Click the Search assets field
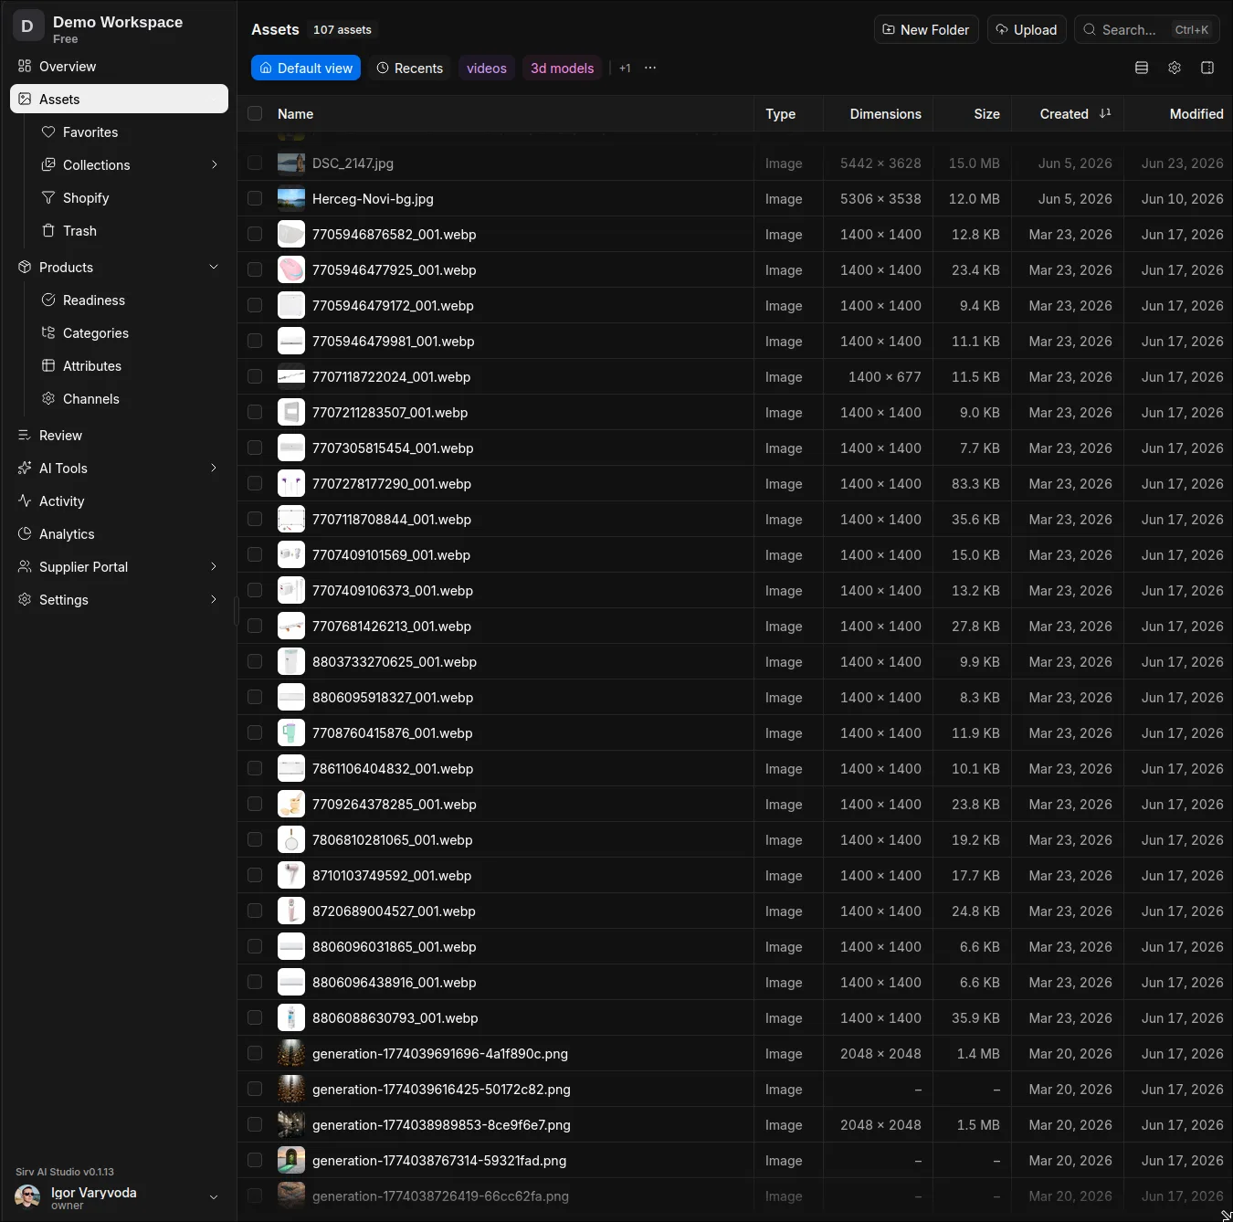 point(1146,29)
